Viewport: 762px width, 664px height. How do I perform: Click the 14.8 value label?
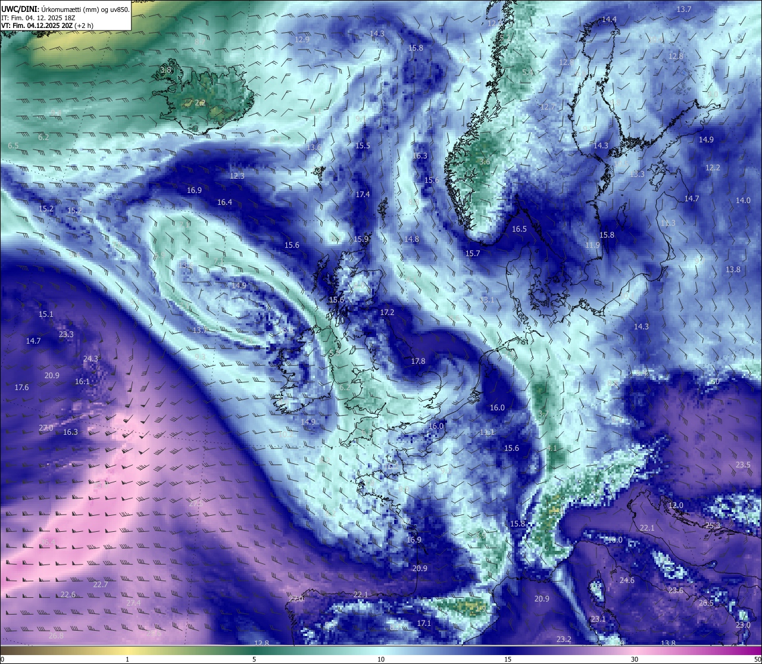pos(411,239)
